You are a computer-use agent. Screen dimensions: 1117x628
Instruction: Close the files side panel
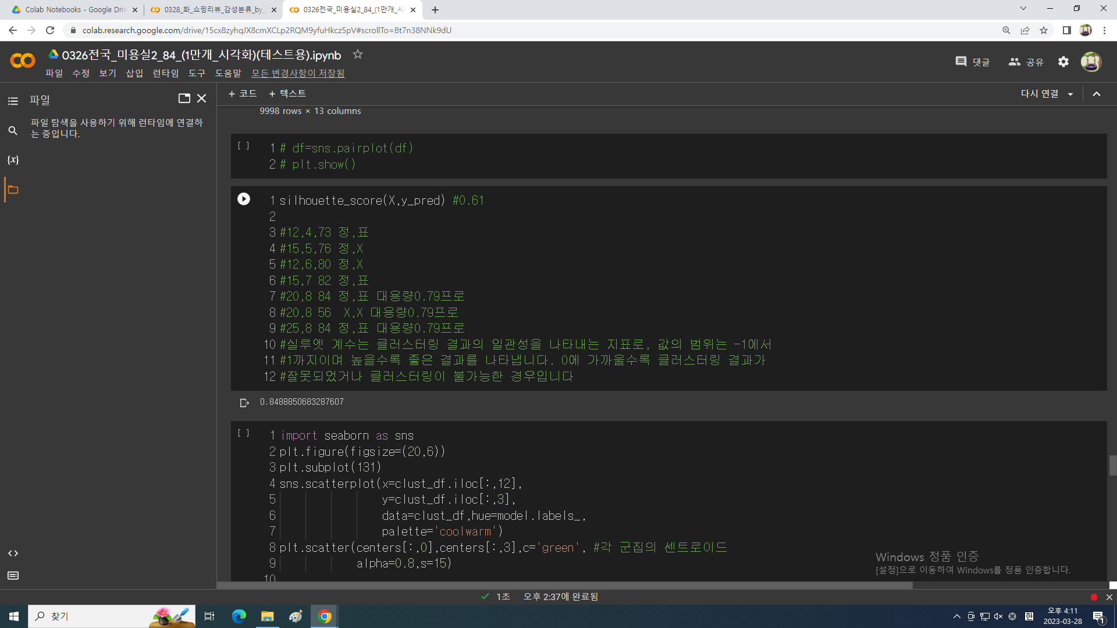tap(202, 98)
